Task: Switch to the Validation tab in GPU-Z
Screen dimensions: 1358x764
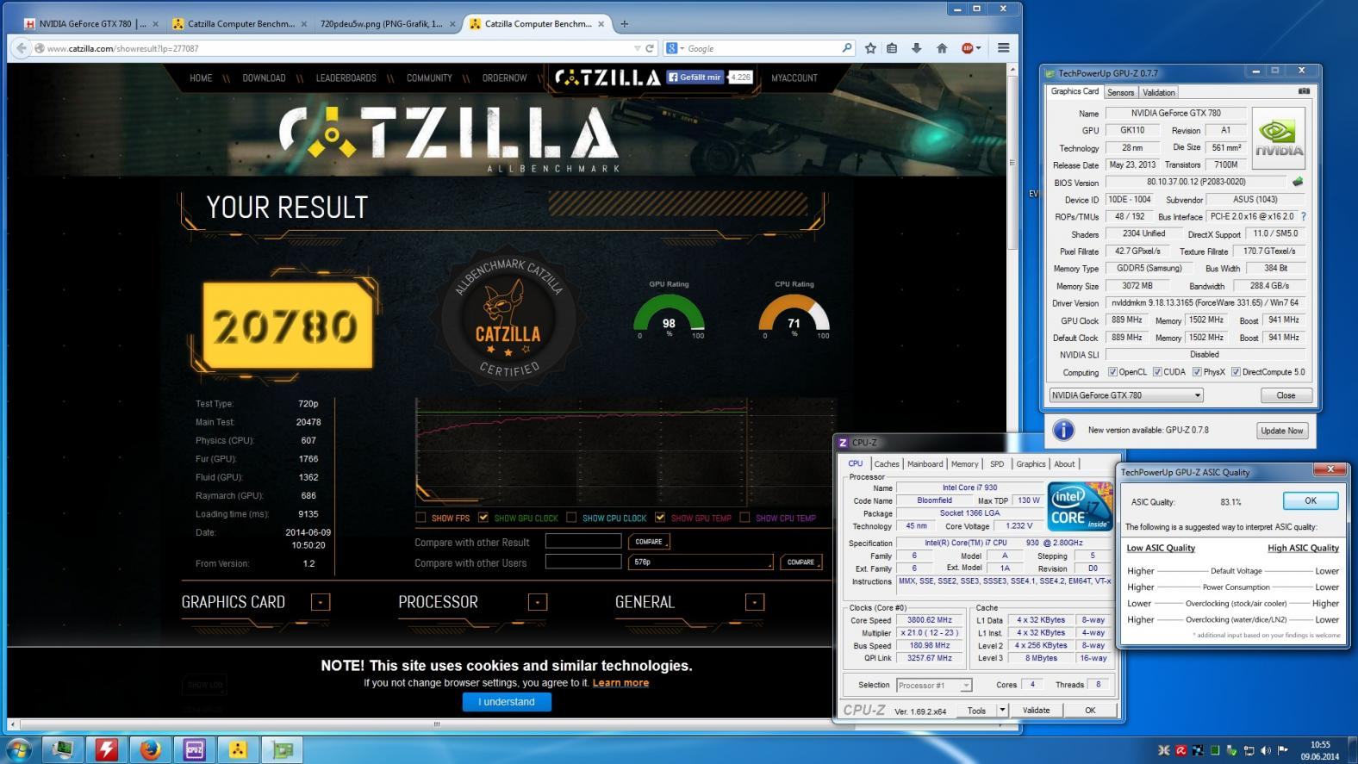Action: [x=1158, y=92]
